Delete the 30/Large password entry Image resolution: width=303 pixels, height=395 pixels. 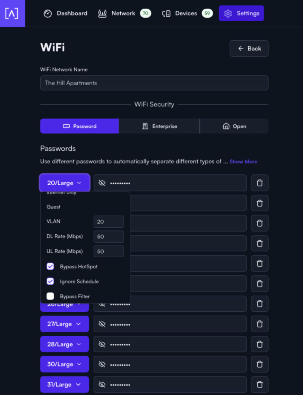coord(260,364)
